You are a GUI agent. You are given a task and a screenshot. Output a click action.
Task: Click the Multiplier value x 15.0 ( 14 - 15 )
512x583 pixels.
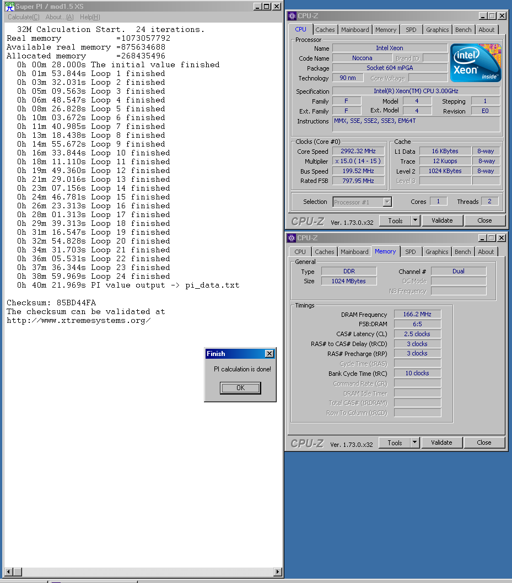pos(358,161)
